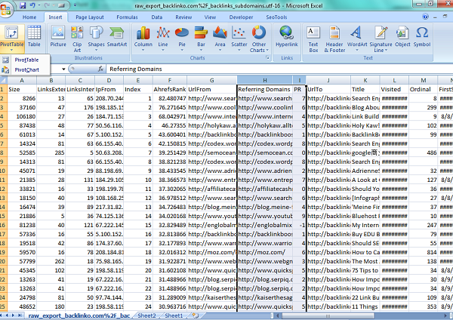Click the formula bar showing Referring Domains
Image resolution: width=453 pixels, height=320 pixels.
[279, 69]
